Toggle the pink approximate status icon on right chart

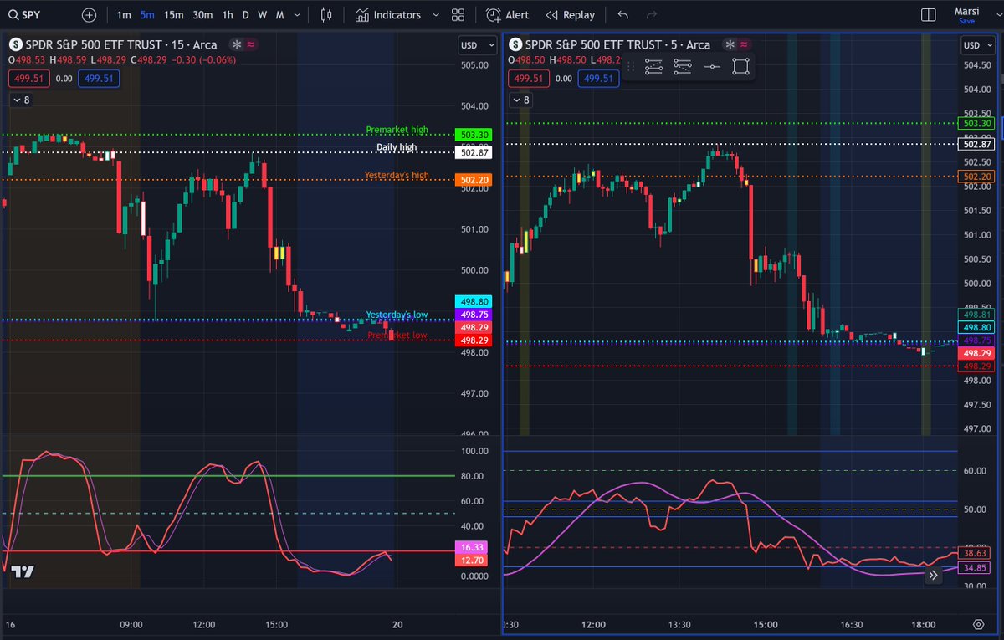(x=745, y=45)
